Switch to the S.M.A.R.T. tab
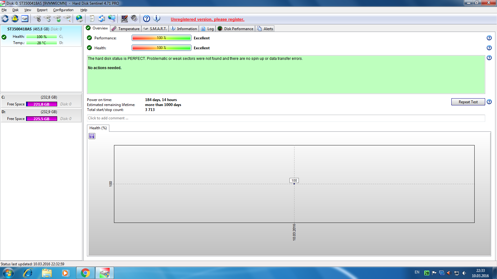Image resolution: width=497 pixels, height=279 pixels. 155,29
